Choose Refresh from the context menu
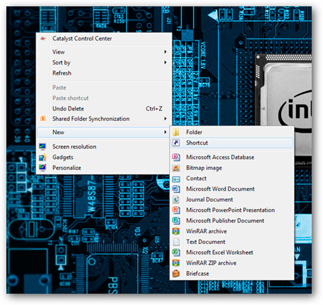The width and height of the screenshot is (323, 305). click(62, 73)
